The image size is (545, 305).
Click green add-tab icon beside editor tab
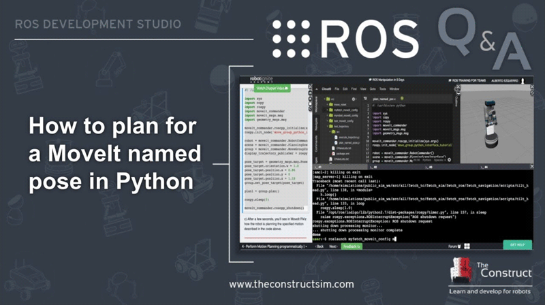(402, 98)
